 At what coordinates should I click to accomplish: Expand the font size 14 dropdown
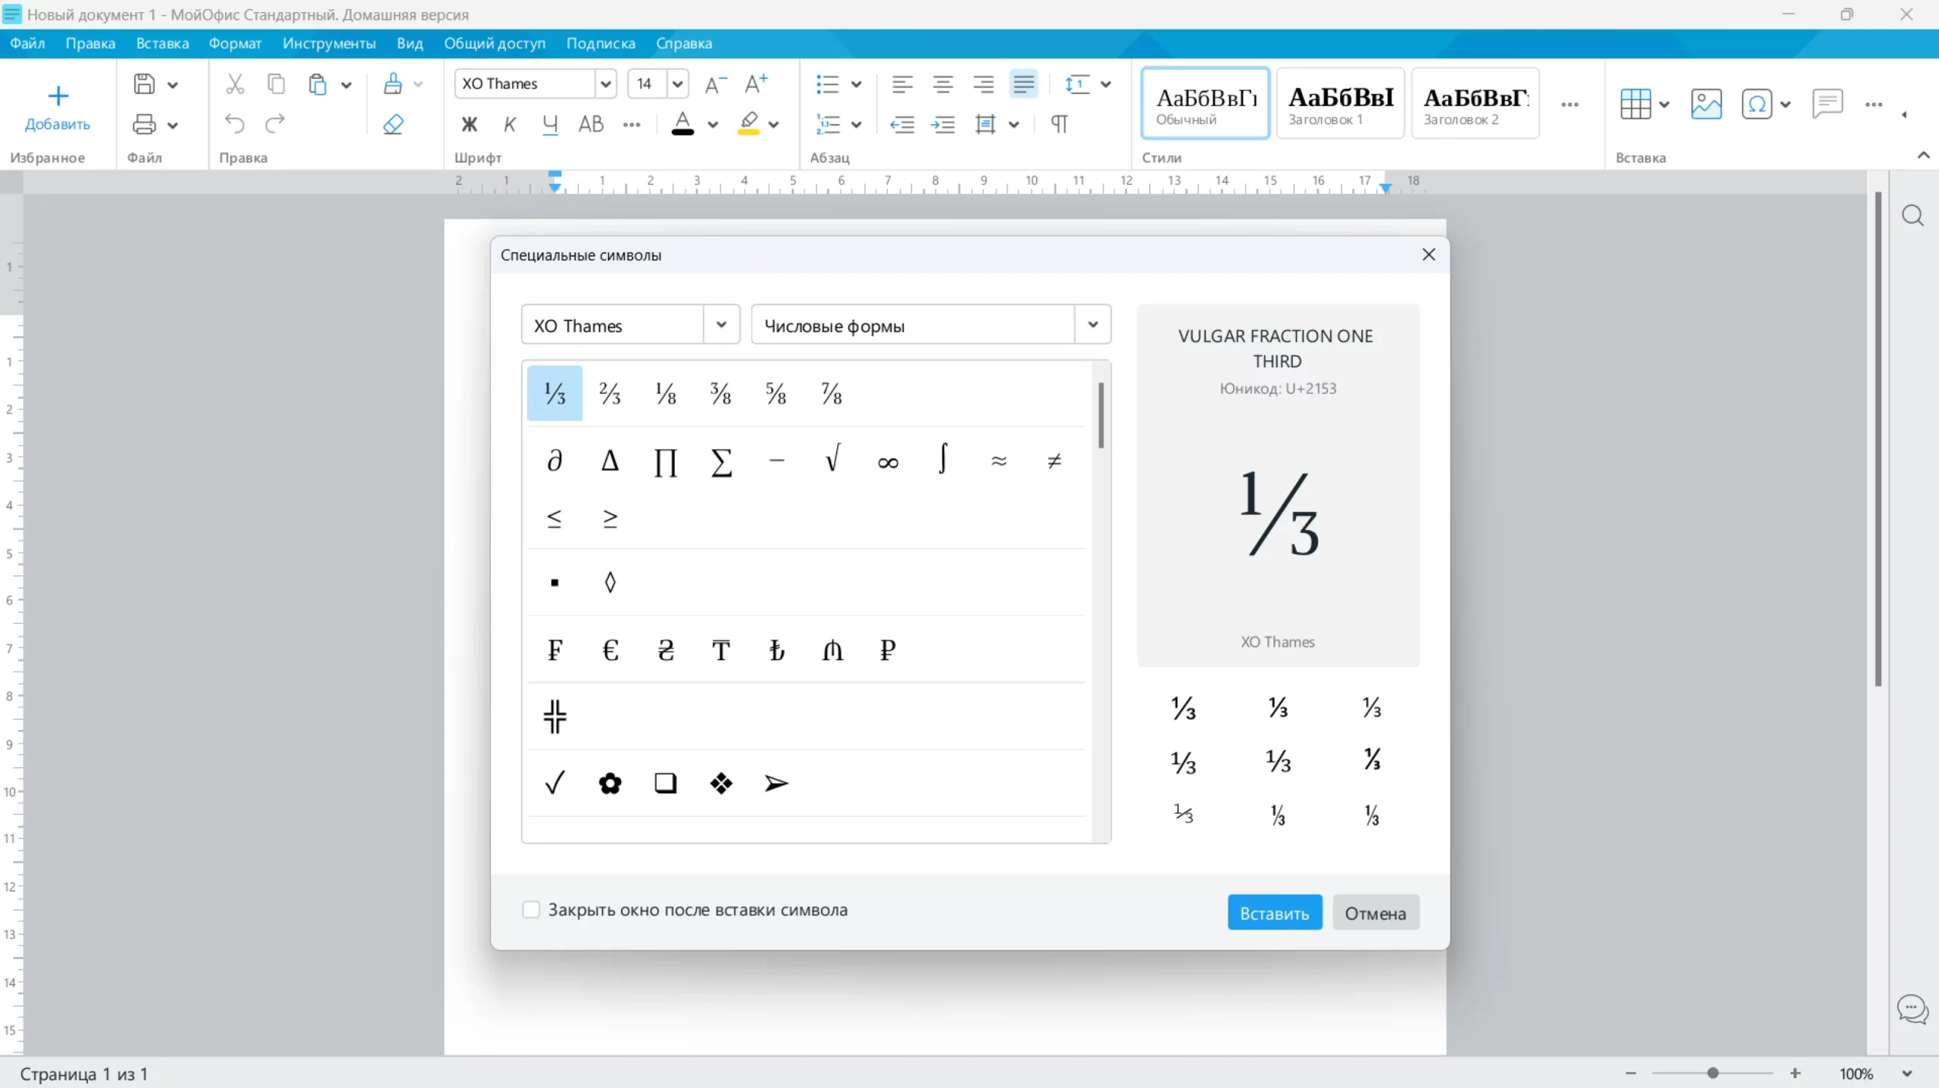pos(677,84)
